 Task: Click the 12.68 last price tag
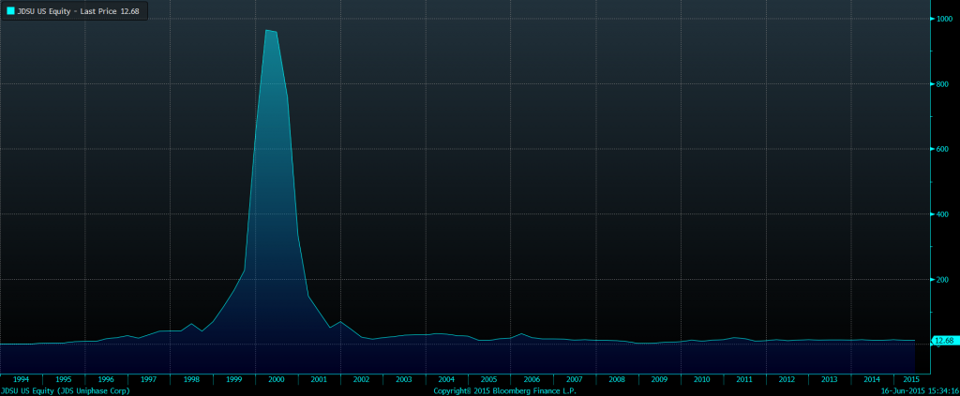[945, 341]
